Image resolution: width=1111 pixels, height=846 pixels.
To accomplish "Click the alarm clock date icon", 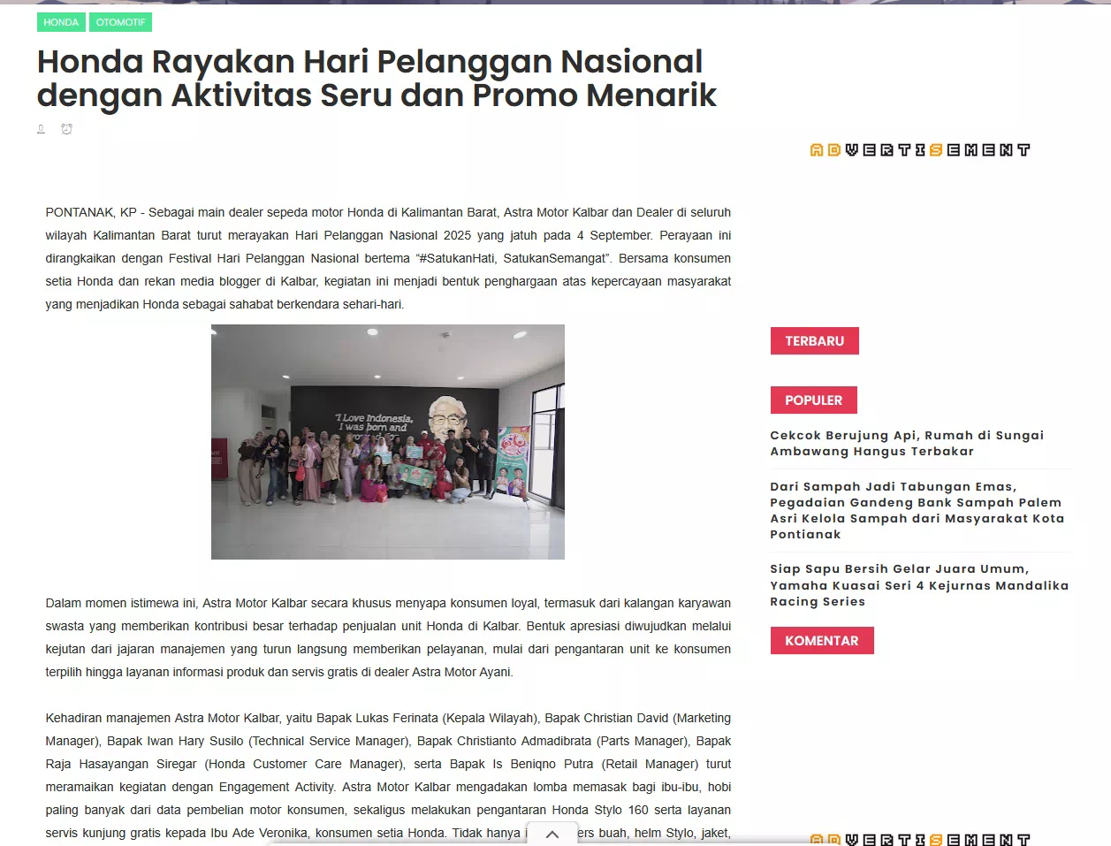I will [x=66, y=129].
